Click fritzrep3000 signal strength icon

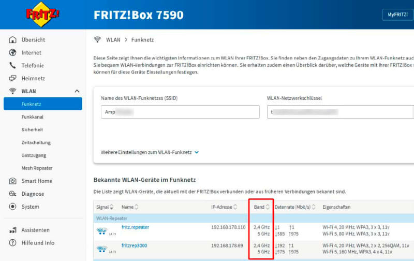(x=101, y=249)
